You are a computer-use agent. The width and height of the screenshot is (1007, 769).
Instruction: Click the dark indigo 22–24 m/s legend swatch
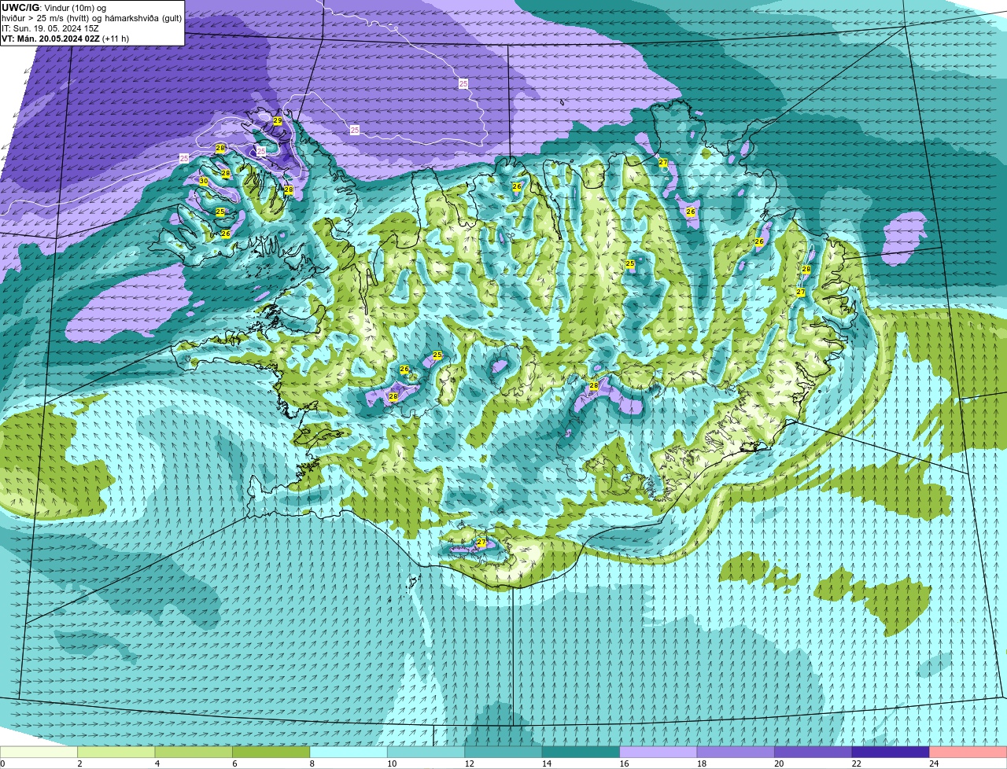click(891, 752)
